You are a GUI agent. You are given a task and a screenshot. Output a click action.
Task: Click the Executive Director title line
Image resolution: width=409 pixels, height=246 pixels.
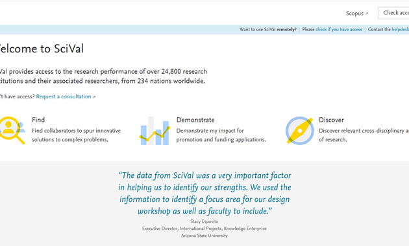(x=204, y=229)
